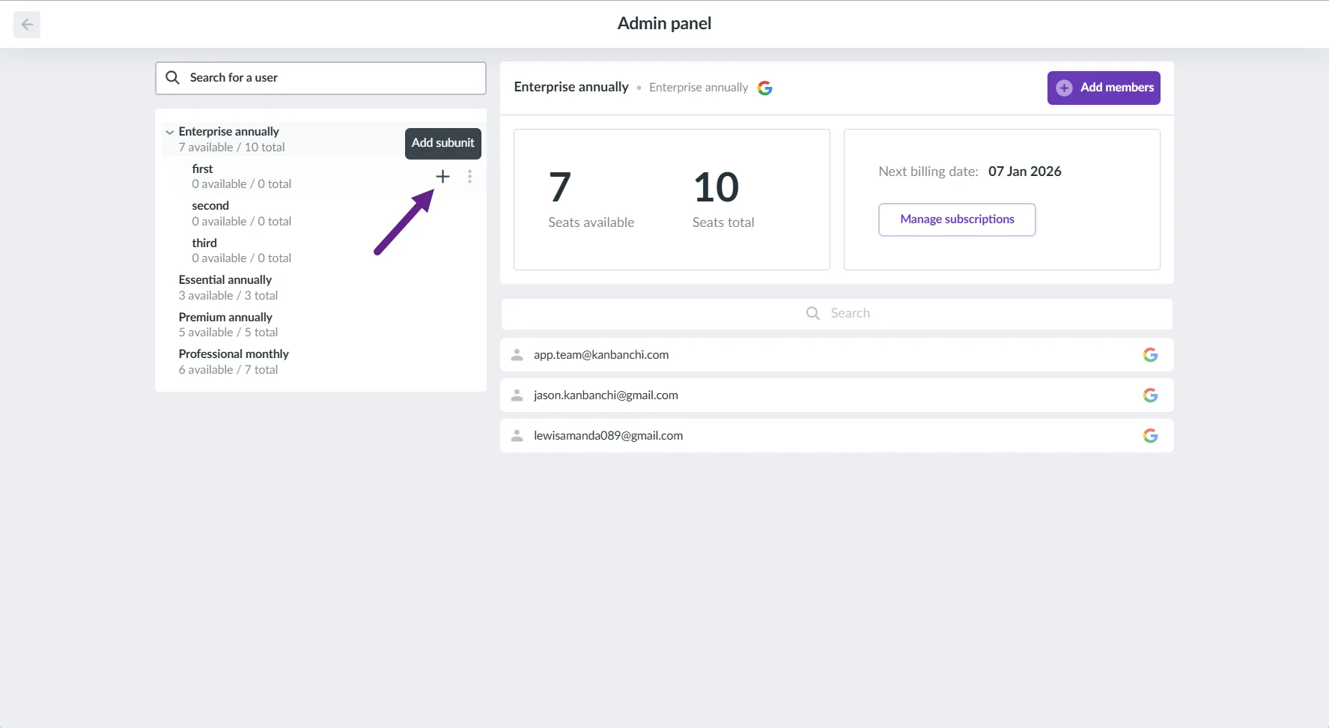1329x728 pixels.
Task: Select member jason.kanbanchi@gmail.com row
Action: point(824,395)
